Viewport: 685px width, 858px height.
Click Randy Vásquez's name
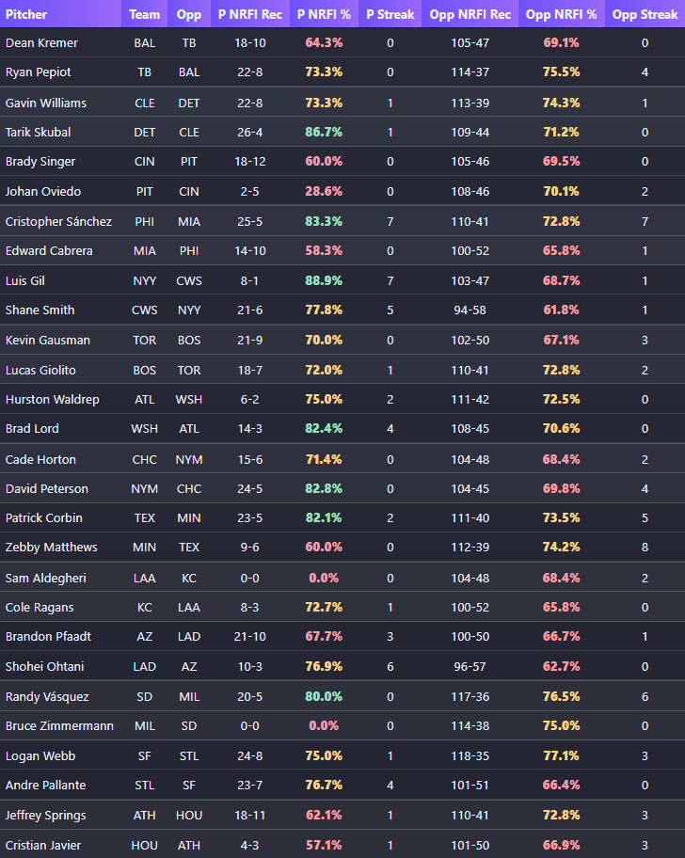[x=47, y=696]
